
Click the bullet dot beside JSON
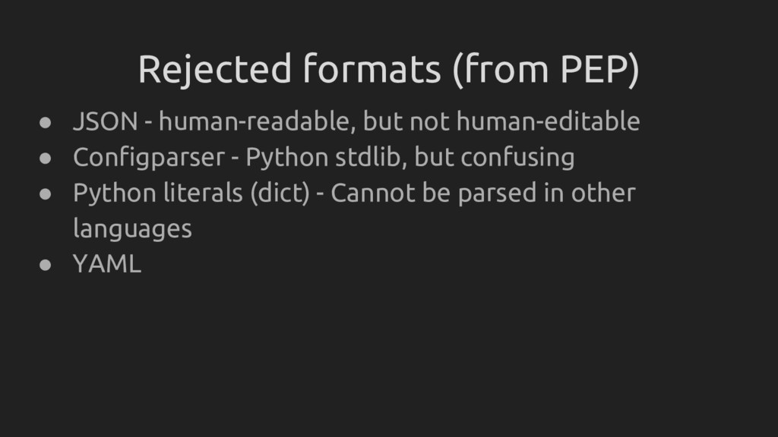(46, 121)
